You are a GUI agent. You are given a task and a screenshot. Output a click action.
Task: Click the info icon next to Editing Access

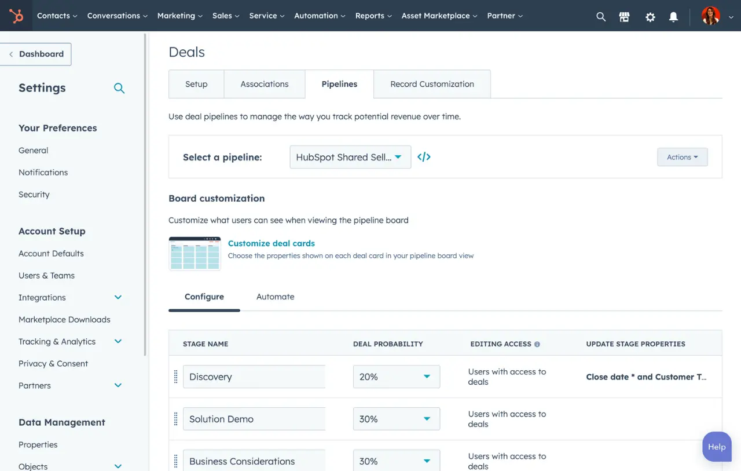[x=537, y=344]
